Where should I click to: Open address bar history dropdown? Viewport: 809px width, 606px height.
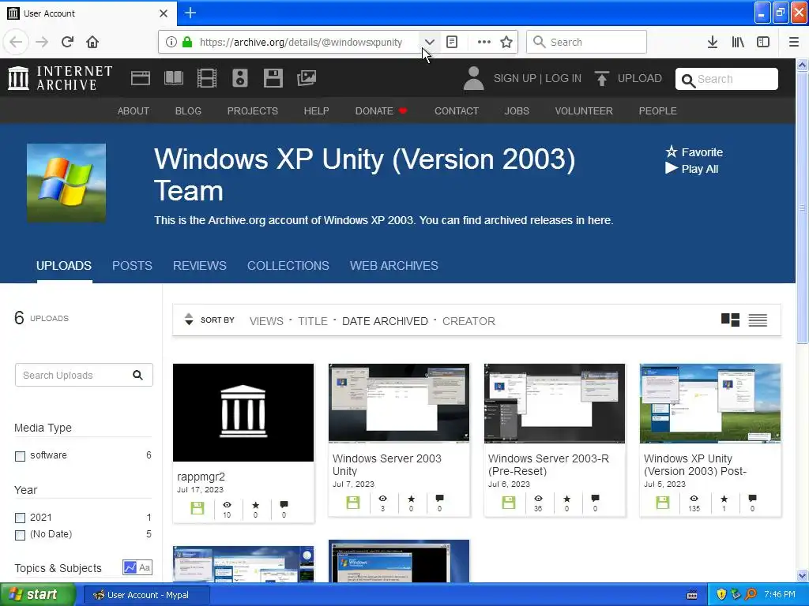click(429, 42)
